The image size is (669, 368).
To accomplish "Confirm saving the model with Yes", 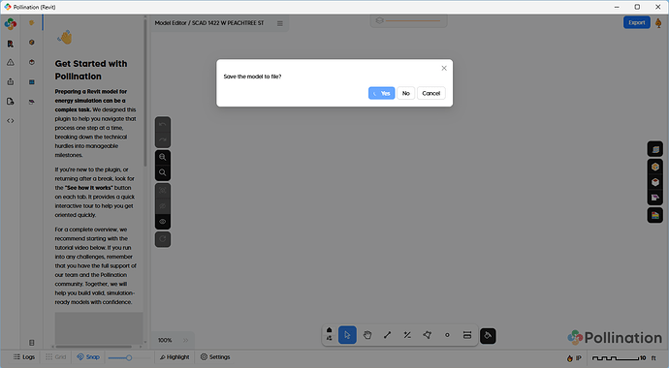I will tap(381, 93).
